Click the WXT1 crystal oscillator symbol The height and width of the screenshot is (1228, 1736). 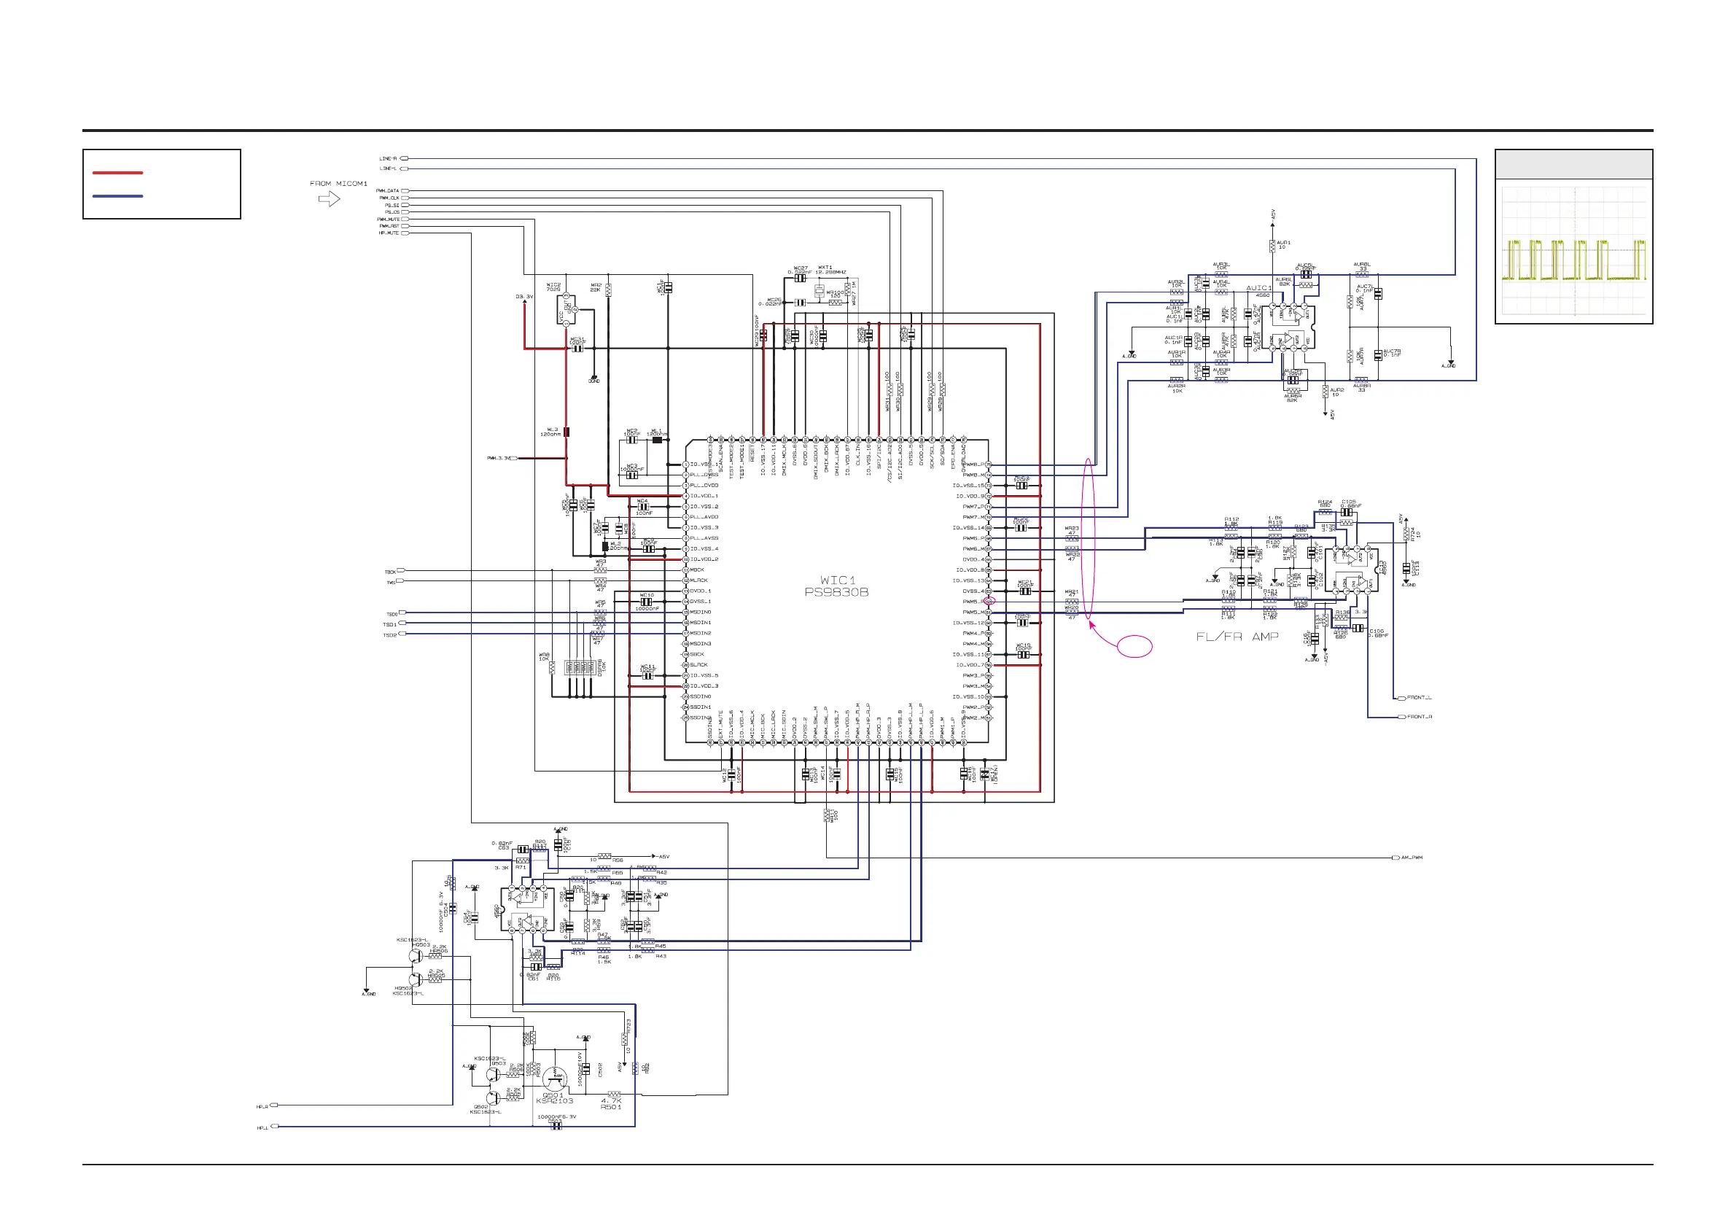[820, 291]
